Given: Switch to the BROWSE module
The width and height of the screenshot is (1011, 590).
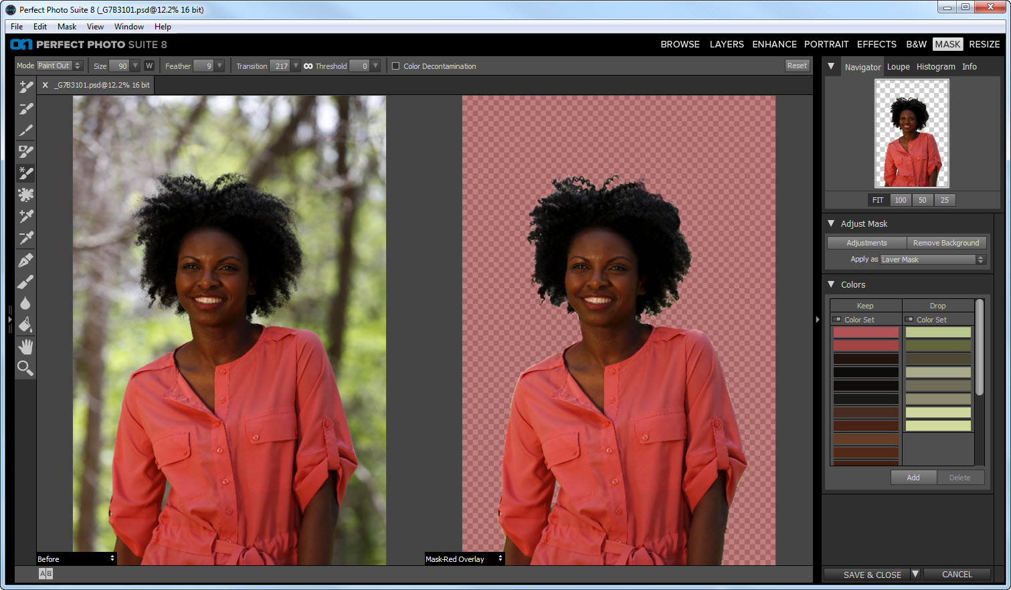Looking at the screenshot, I should [x=680, y=44].
